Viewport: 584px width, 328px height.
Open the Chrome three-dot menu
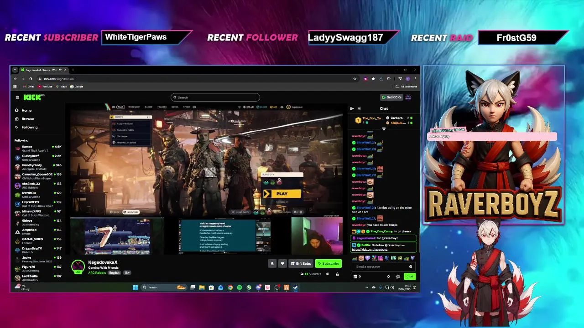pos(415,79)
